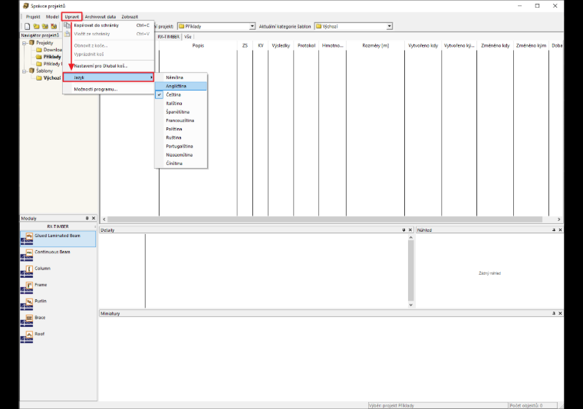Viewport: 583px width, 409px height.
Task: Open the Upravit menu
Action: 72,17
